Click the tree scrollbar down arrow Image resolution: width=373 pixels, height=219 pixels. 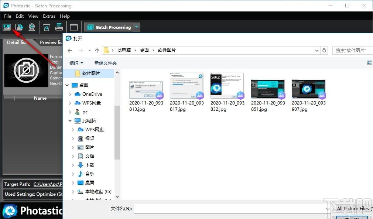tap(117, 196)
